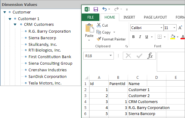Screen dimensions: 185x118
Task: Open the underline style dropdown
Action: [x=152, y=37]
